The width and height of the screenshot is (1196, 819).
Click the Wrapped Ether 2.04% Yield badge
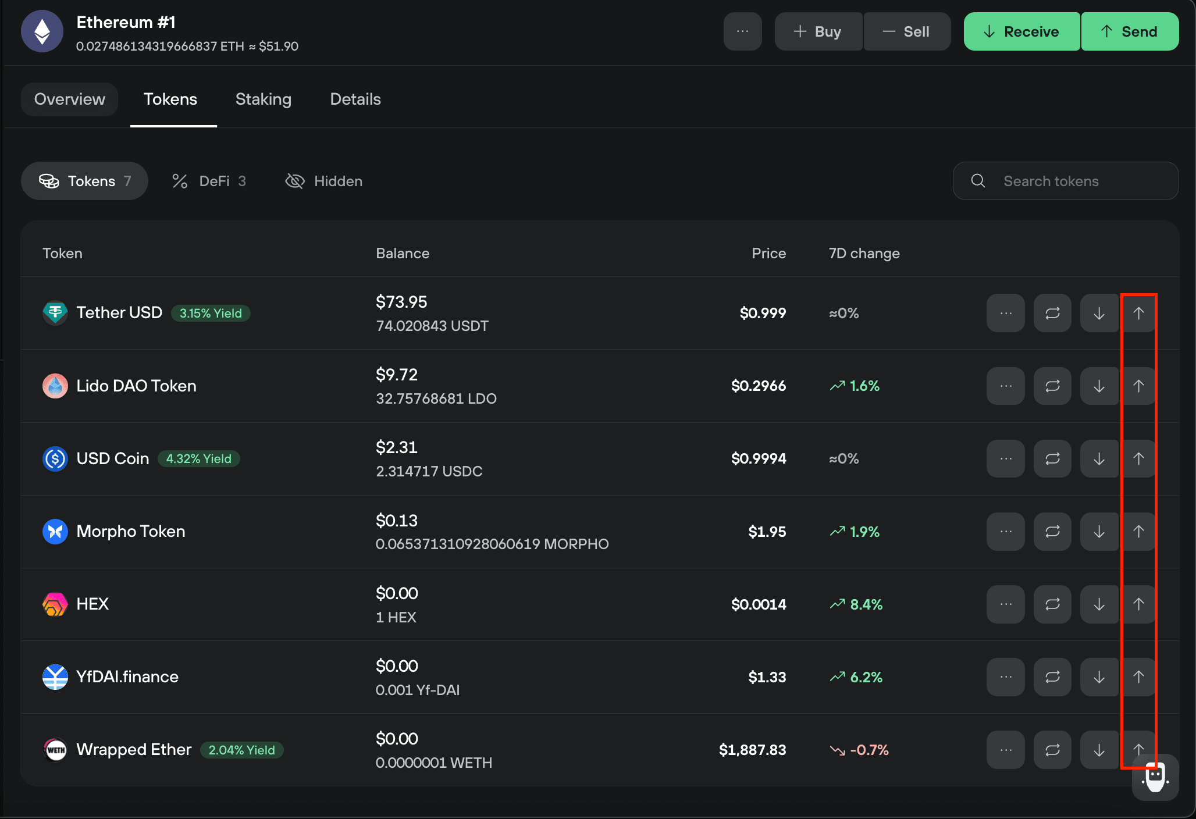click(242, 750)
